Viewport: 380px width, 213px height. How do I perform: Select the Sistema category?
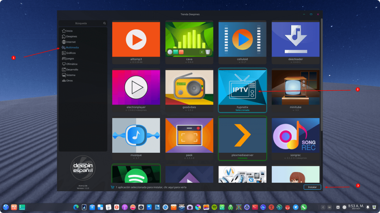click(69, 75)
